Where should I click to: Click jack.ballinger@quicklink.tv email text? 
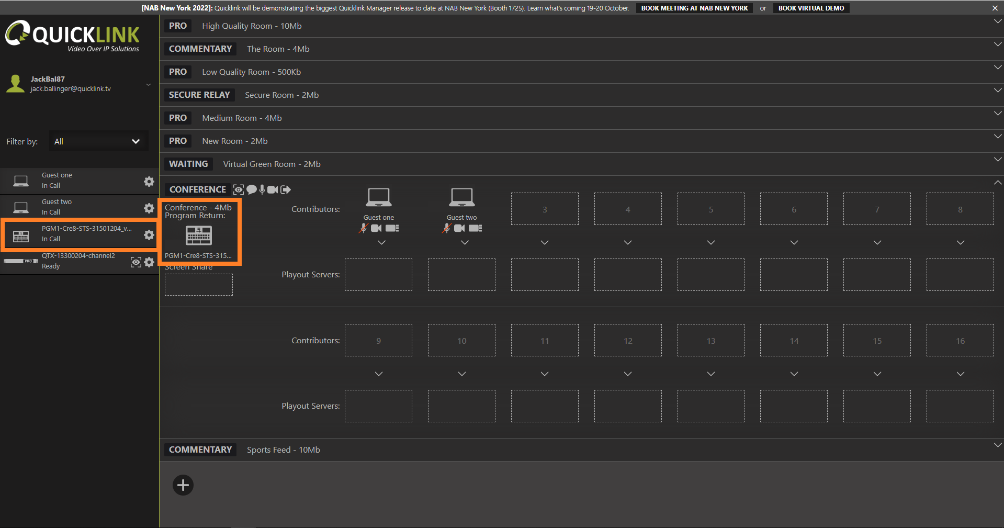pyautogui.click(x=71, y=89)
